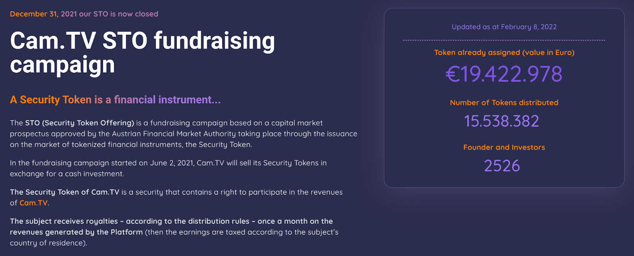Click 'Updated as at February 8, 2022' text

click(504, 27)
